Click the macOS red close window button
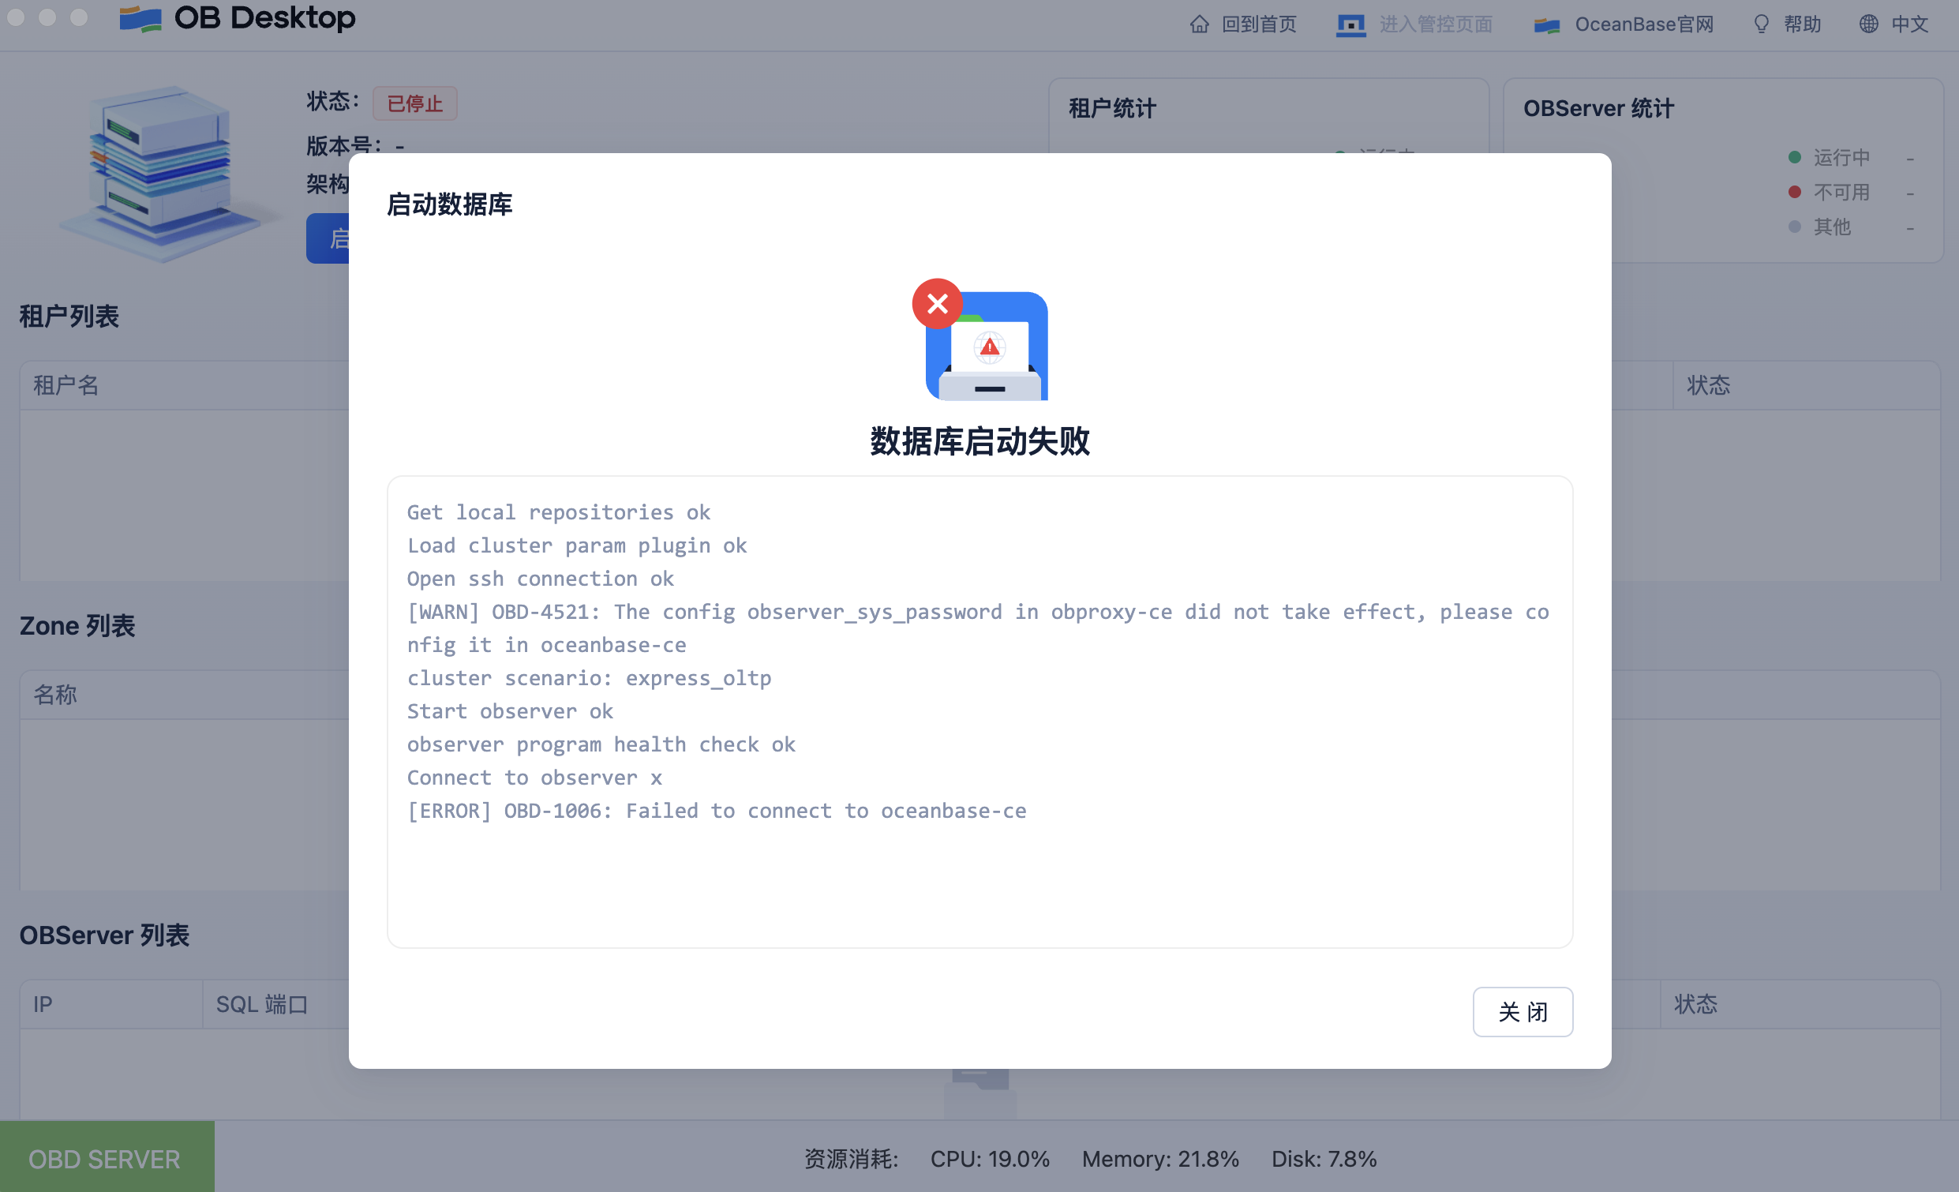Viewport: 1959px width, 1192px height. click(x=16, y=17)
